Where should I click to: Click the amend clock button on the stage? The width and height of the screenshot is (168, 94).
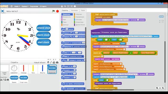[44, 28]
